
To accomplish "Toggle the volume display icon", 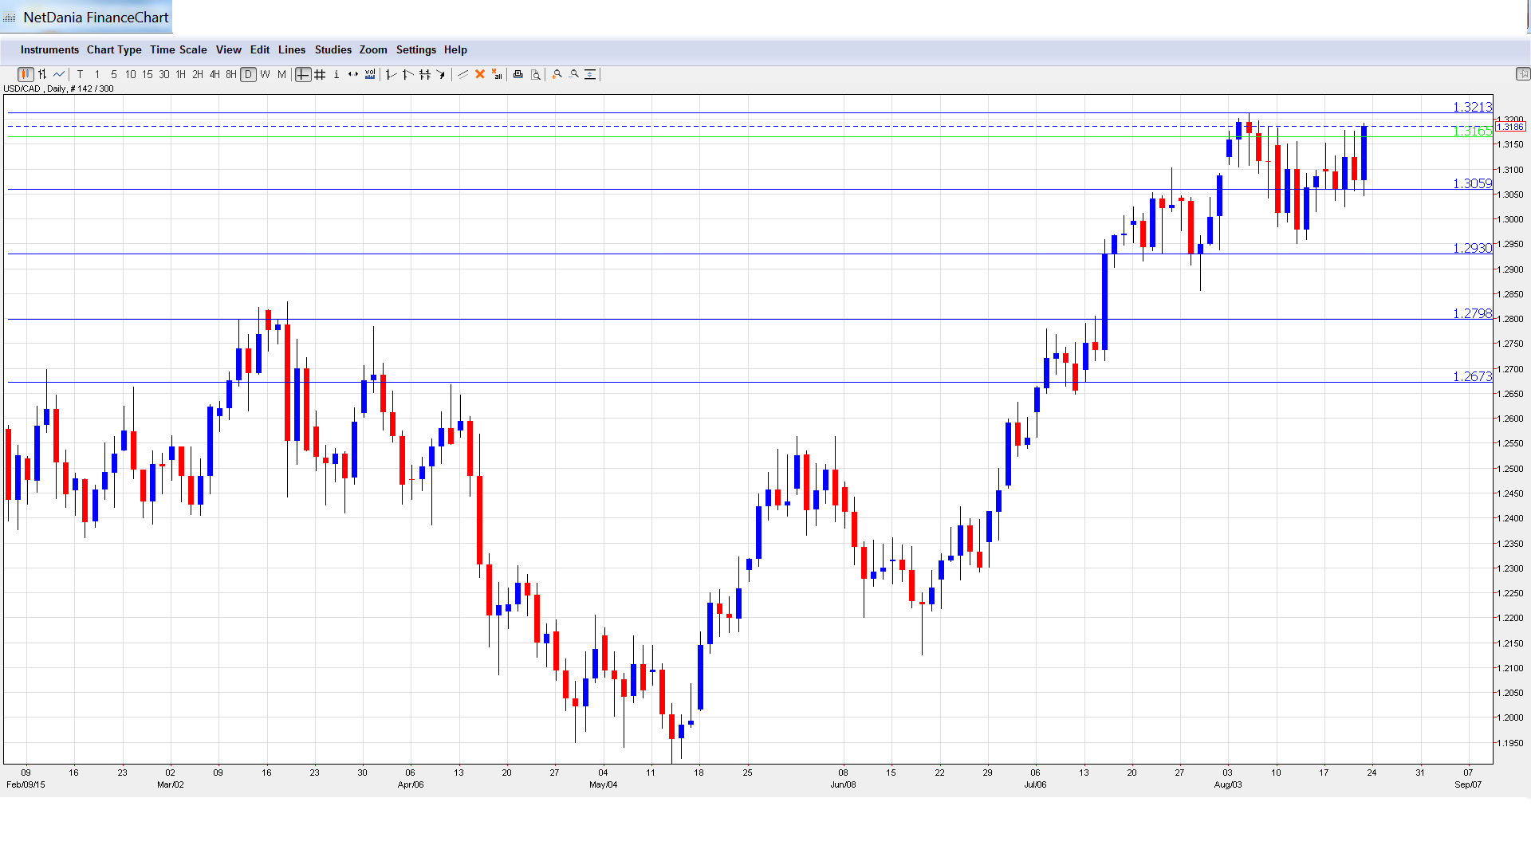I will point(370,74).
